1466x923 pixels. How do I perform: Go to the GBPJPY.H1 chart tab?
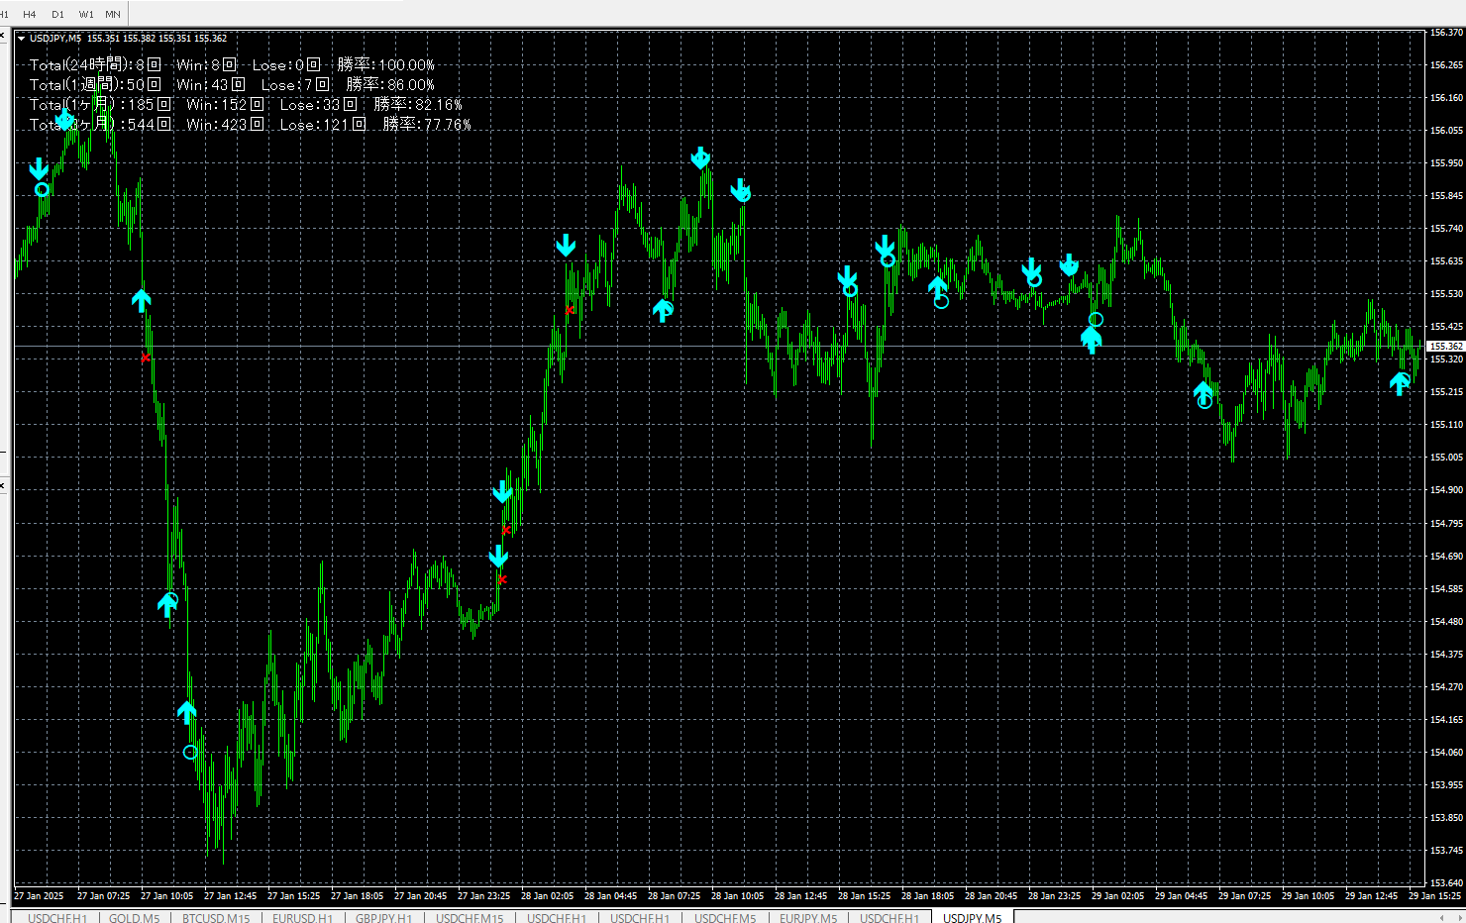coord(383,917)
